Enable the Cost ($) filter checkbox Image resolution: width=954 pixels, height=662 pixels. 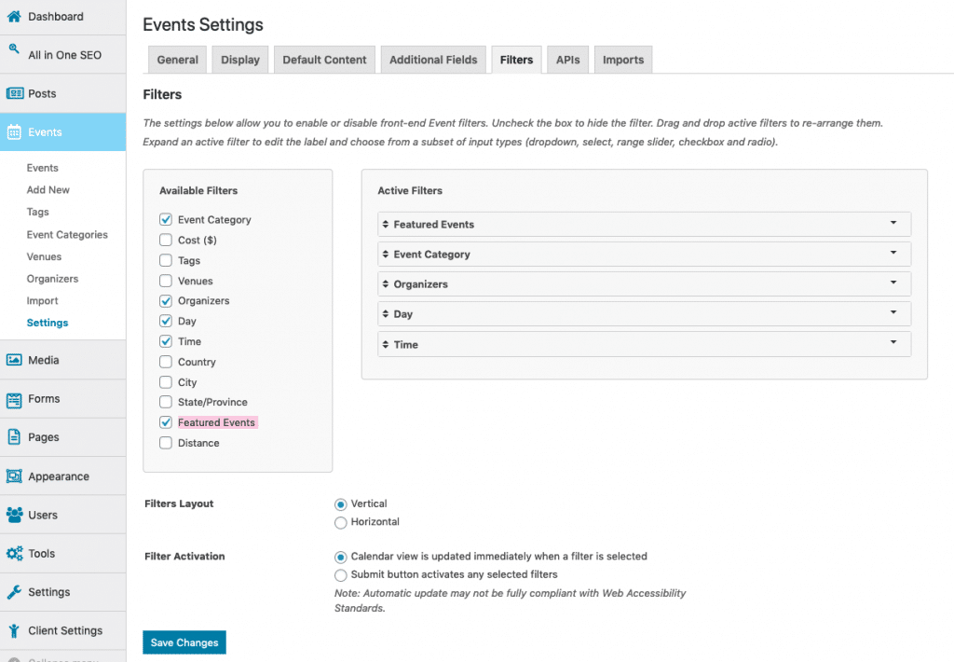[x=166, y=240]
